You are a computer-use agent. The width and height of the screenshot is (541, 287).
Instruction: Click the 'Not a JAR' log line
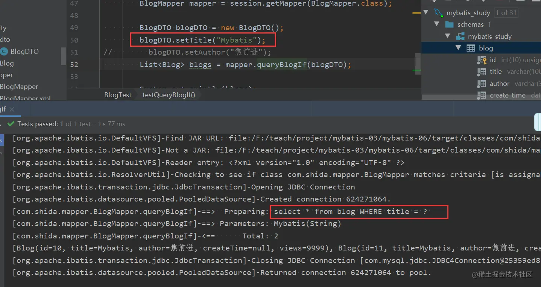pos(277,150)
